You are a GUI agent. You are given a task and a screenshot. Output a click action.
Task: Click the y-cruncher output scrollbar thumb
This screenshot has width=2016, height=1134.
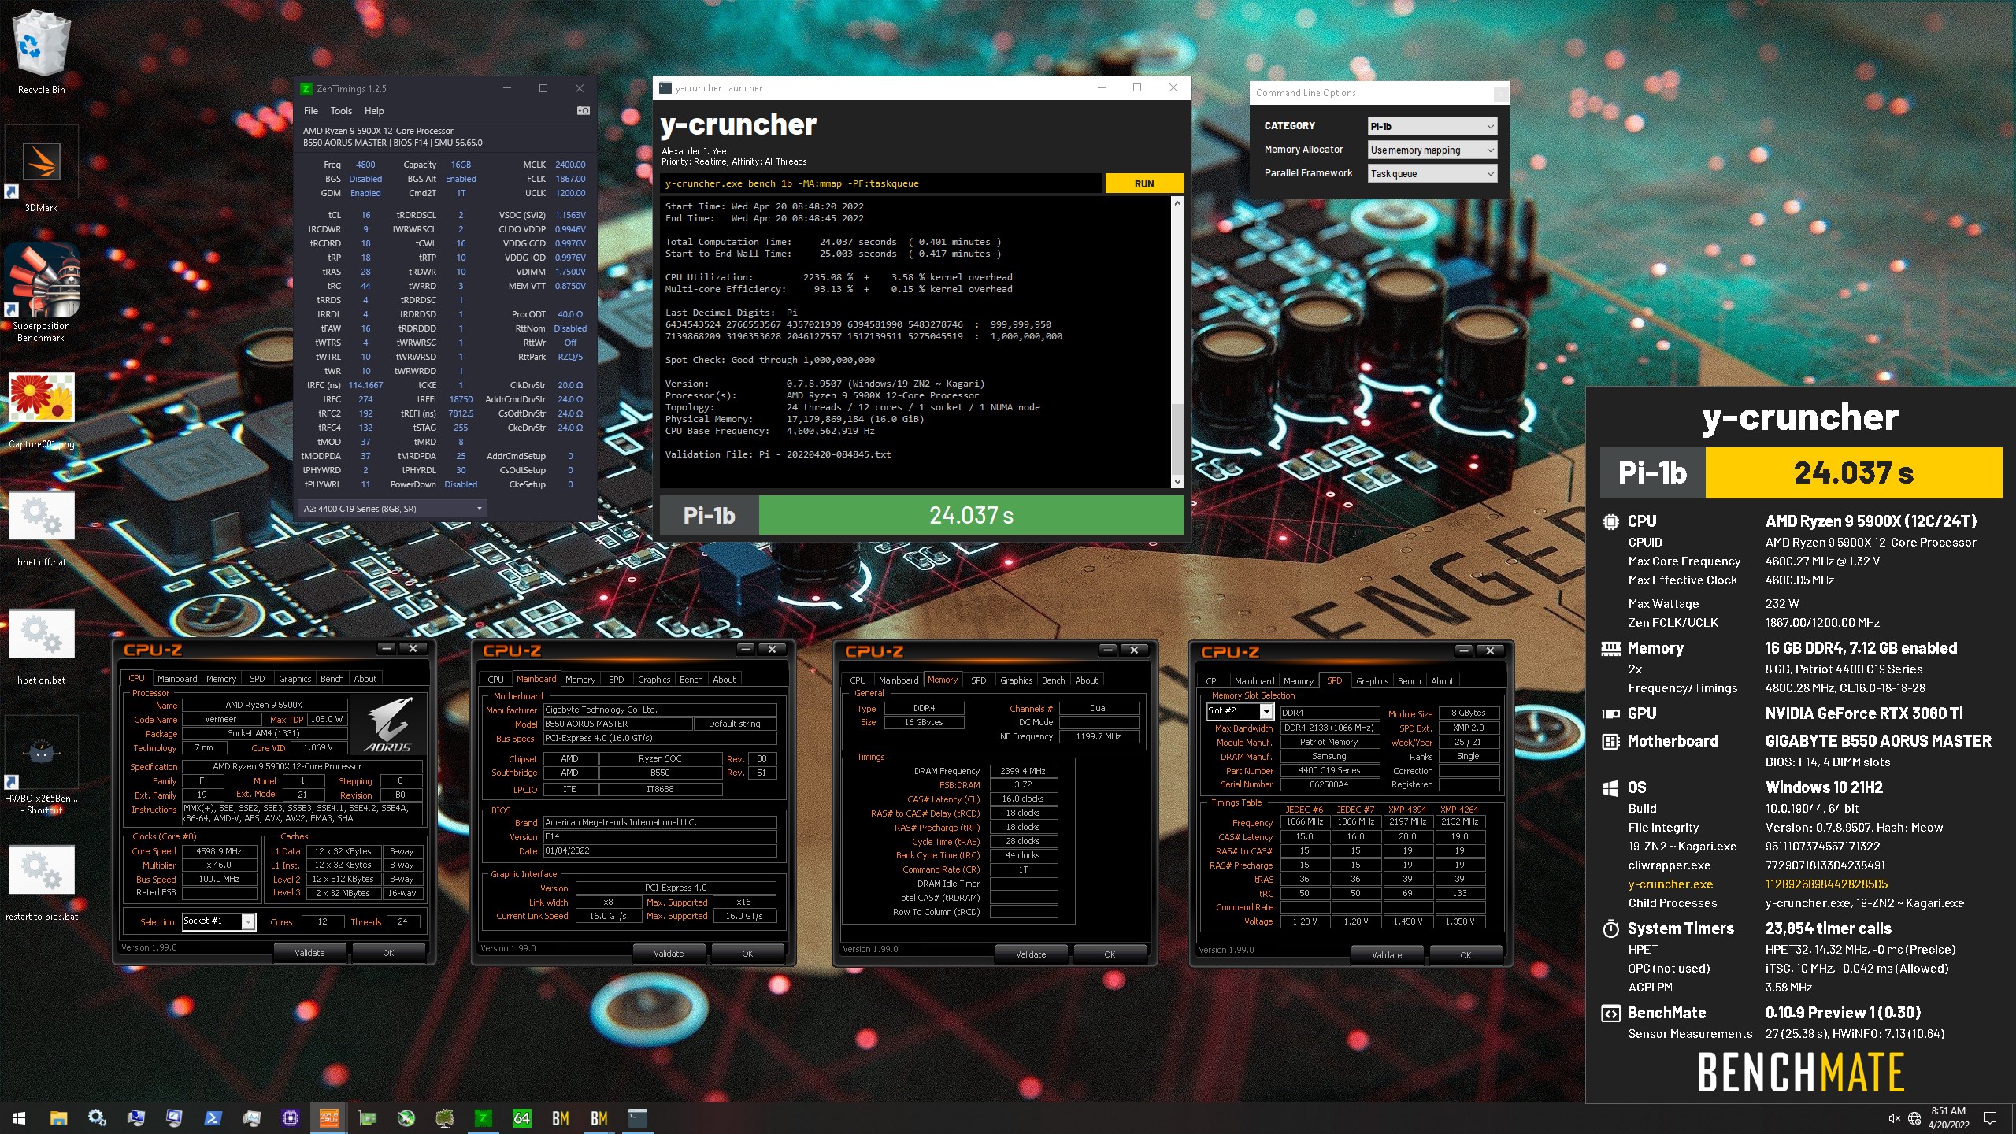[x=1177, y=438]
